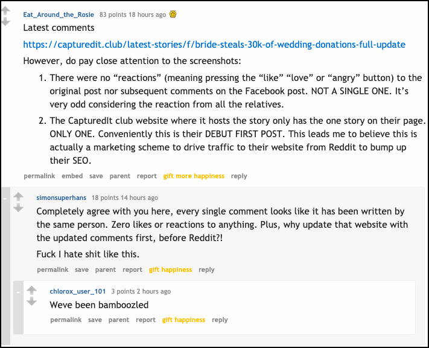Click the award icon beside 18 hours ago
Screen dimensions: 429x348
click(173, 14)
